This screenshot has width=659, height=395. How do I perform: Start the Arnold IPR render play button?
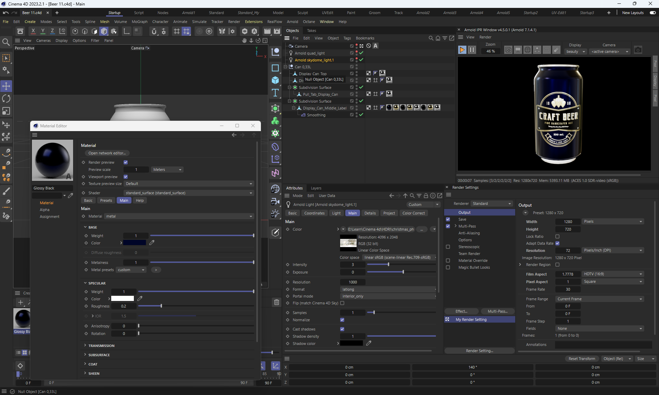click(462, 50)
